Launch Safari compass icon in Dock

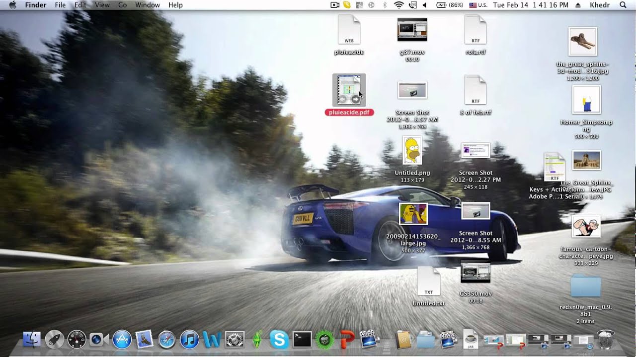(x=167, y=340)
